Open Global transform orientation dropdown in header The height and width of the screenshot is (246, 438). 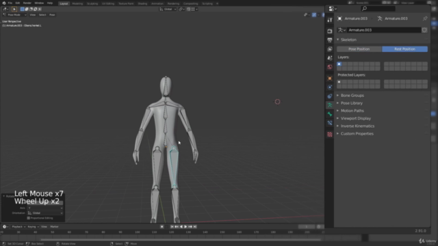pyautogui.click(x=168, y=9)
